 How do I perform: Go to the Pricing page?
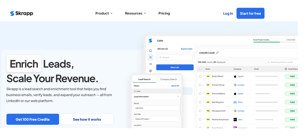point(164,13)
